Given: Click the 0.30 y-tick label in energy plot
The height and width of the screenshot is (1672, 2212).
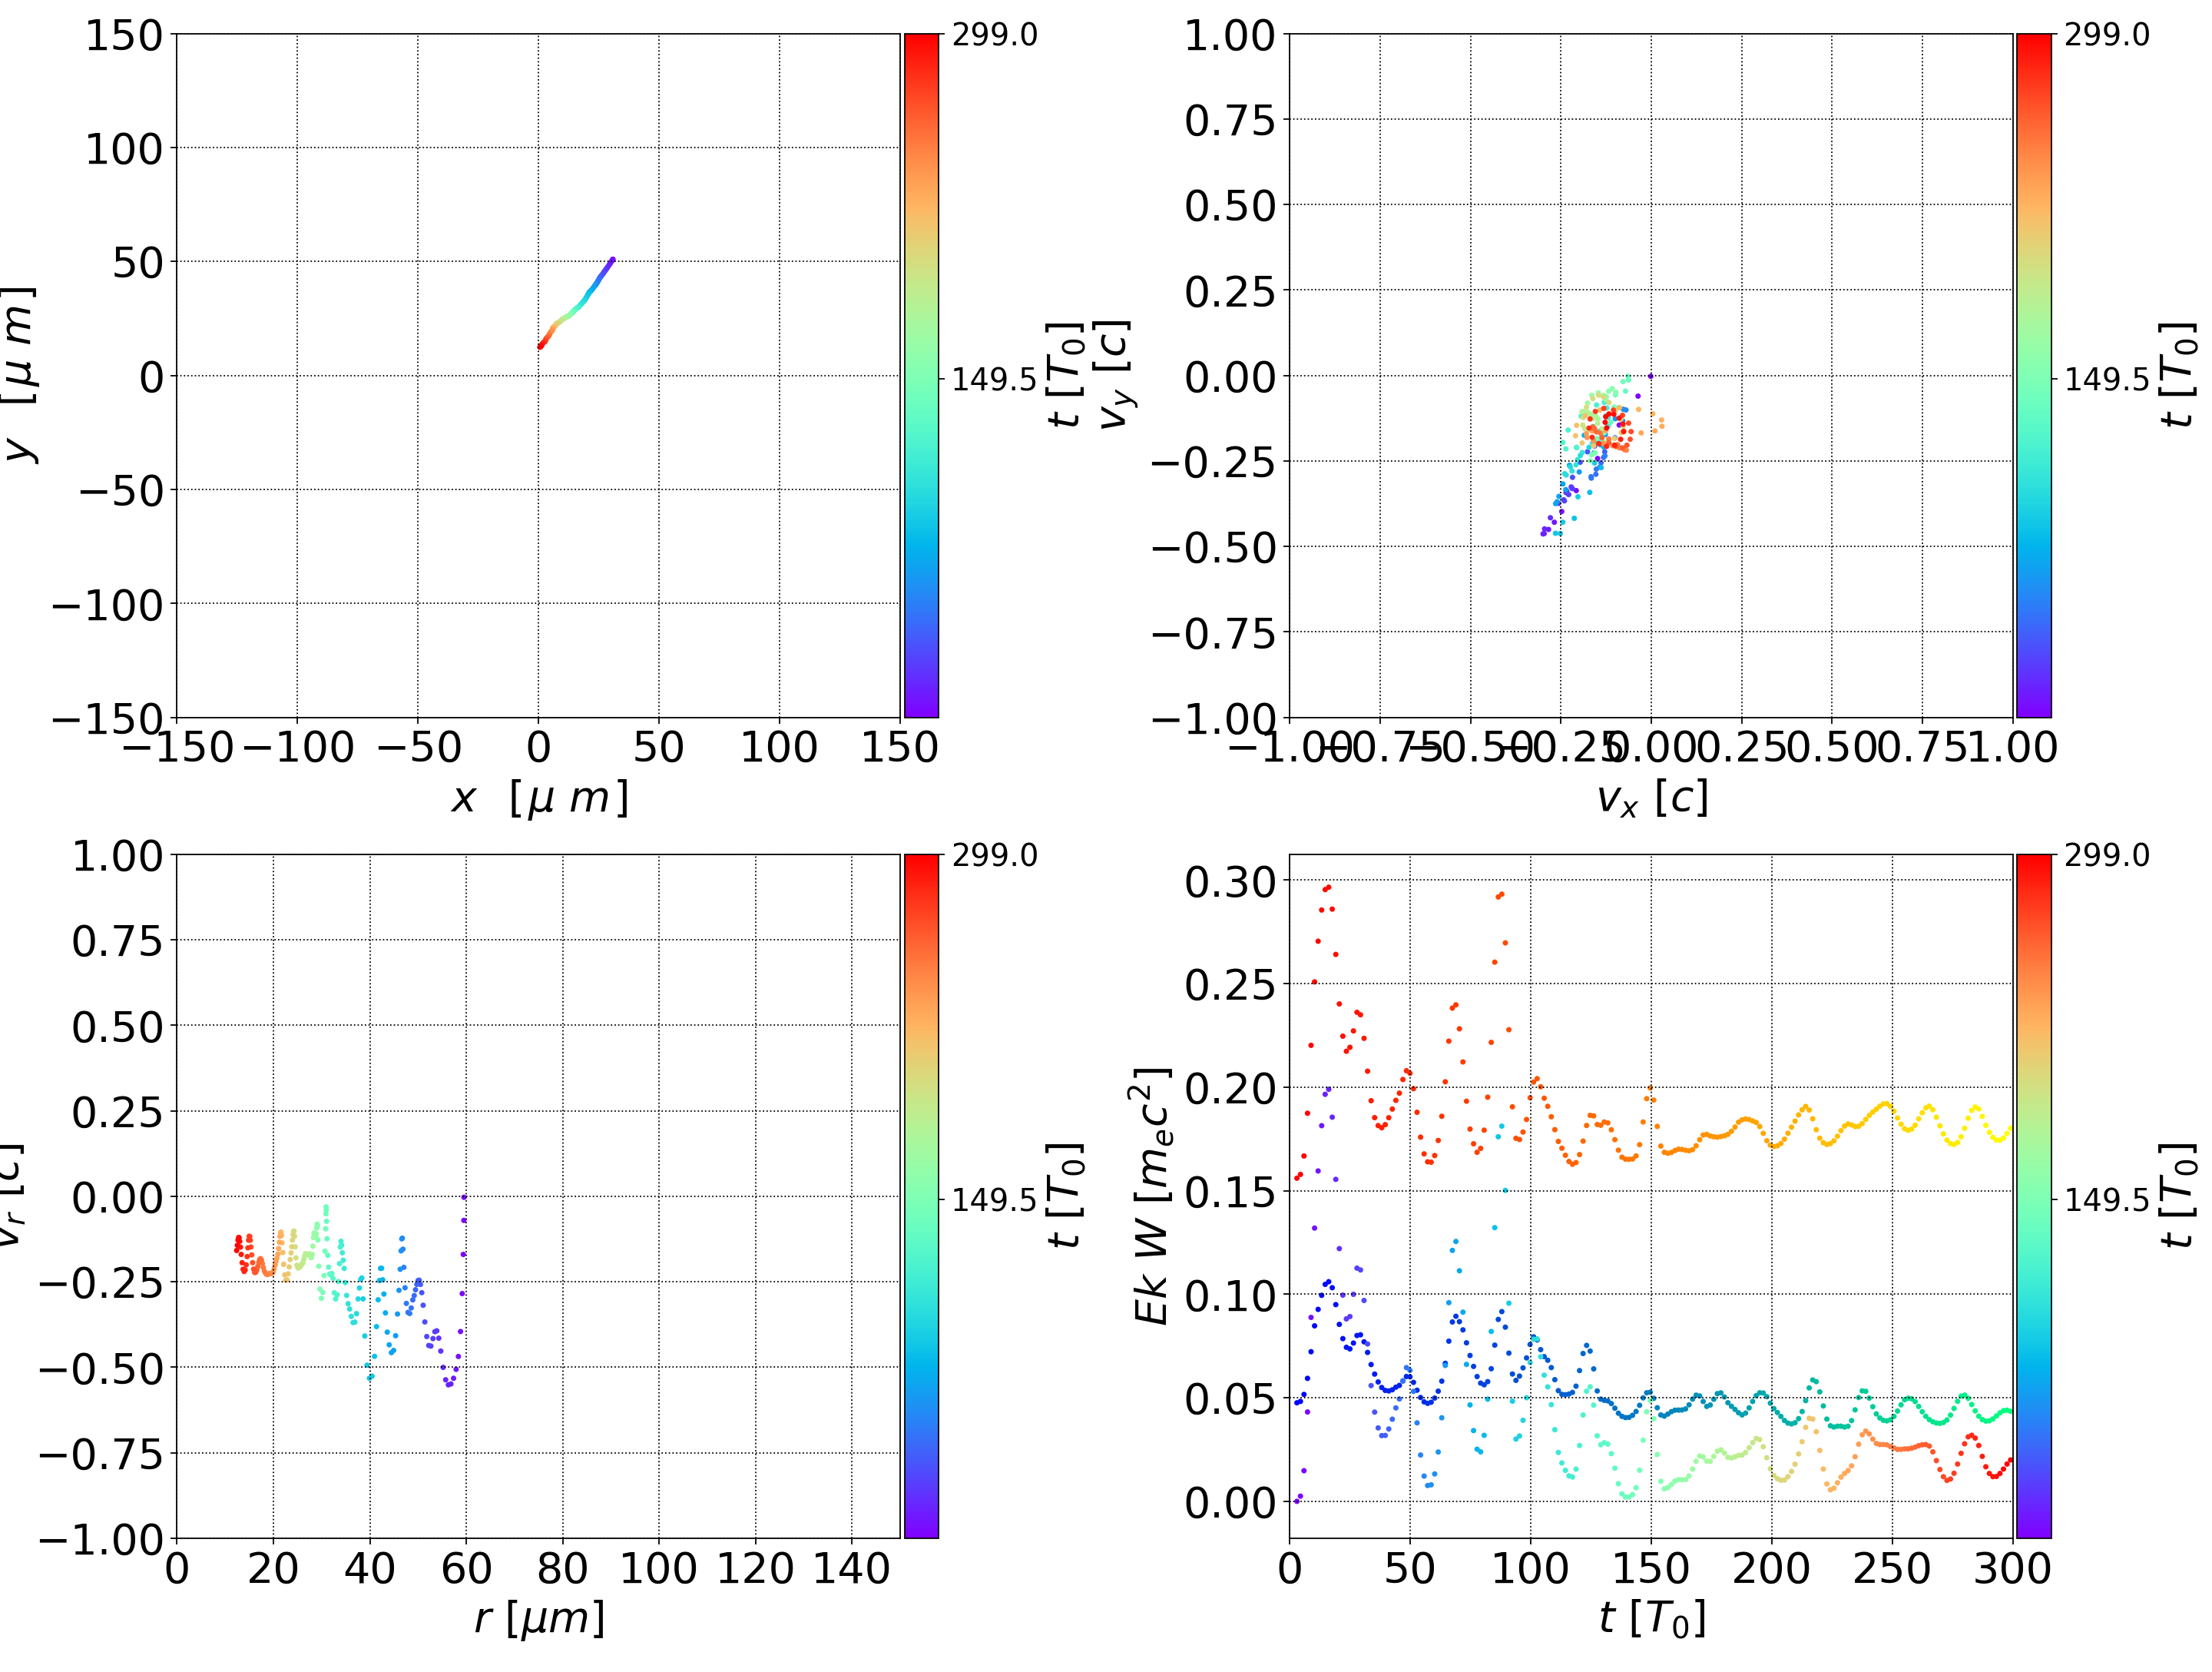Looking at the screenshot, I should pyautogui.click(x=1230, y=883).
